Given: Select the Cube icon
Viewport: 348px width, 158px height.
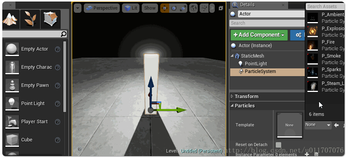Looking at the screenshot, I should (12, 140).
